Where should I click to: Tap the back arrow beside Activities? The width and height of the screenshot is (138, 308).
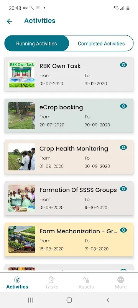[9, 21]
